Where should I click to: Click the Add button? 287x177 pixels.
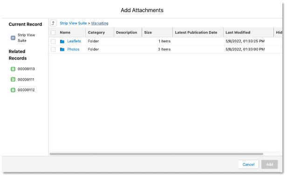pos(269,164)
